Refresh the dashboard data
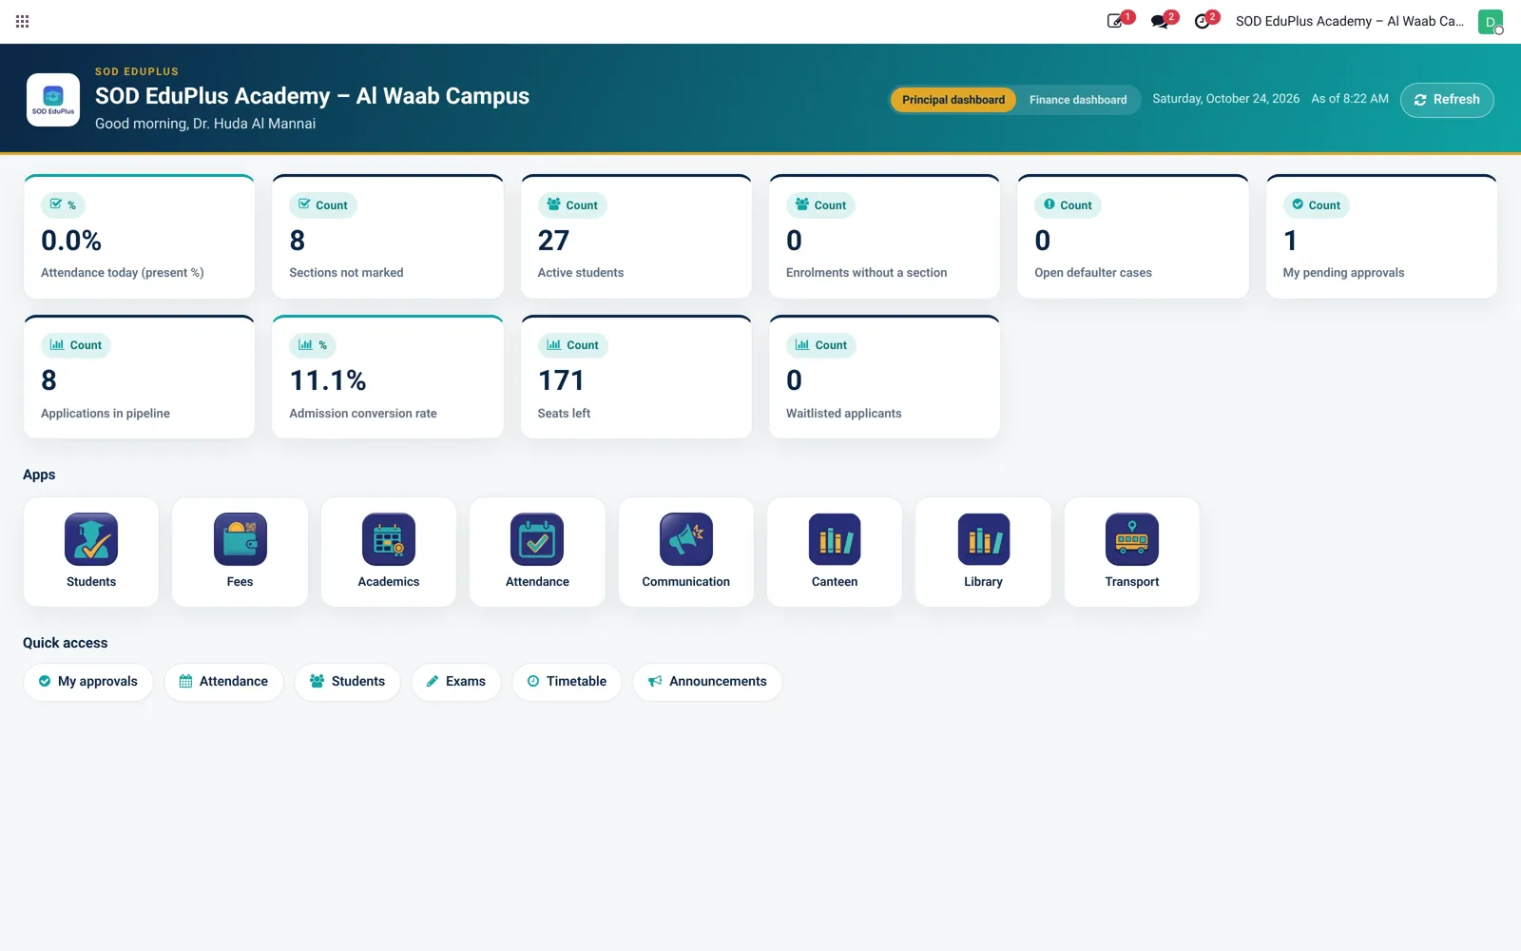 coord(1447,100)
